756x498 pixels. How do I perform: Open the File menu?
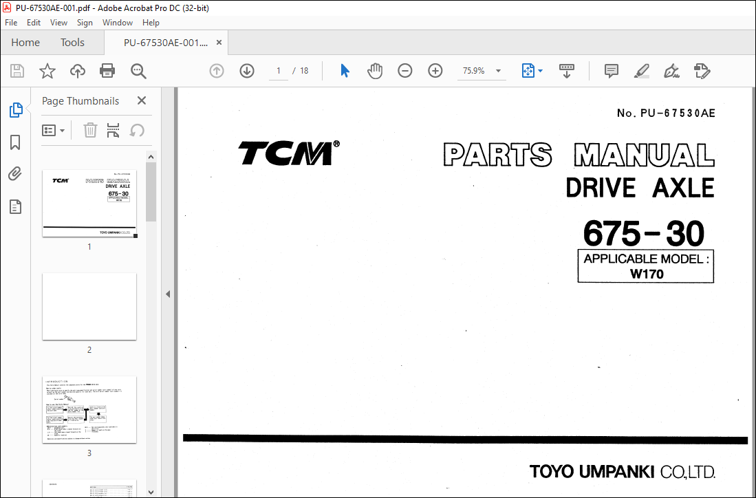pyautogui.click(x=11, y=23)
